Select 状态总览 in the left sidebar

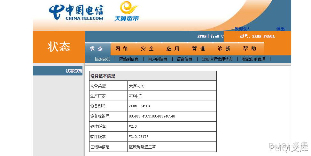click(74, 71)
